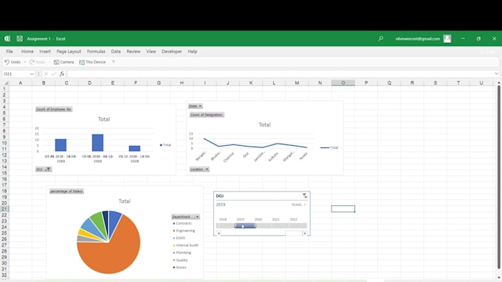Click the Excel app icon in title bar
The image size is (502, 282).
coord(7,38)
